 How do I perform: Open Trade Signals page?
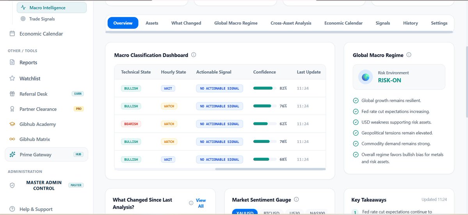tap(42, 19)
